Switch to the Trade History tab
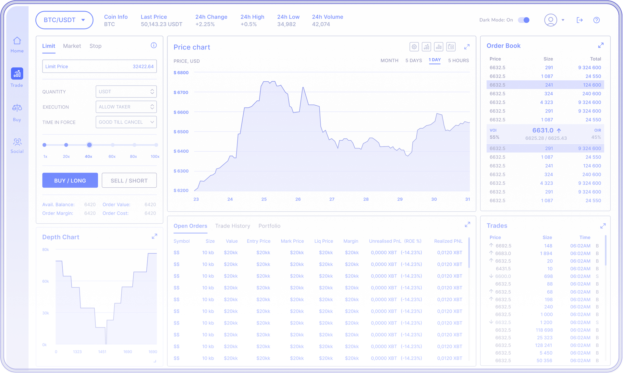This screenshot has height=373, width=623. pyautogui.click(x=233, y=226)
